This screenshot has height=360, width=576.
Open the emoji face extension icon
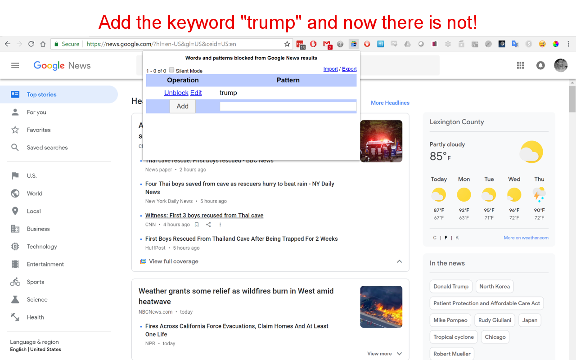coord(542,44)
